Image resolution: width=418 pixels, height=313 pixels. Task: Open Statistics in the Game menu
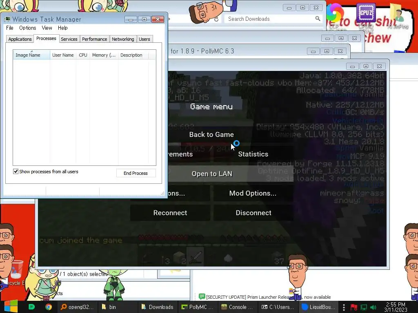coord(253,154)
